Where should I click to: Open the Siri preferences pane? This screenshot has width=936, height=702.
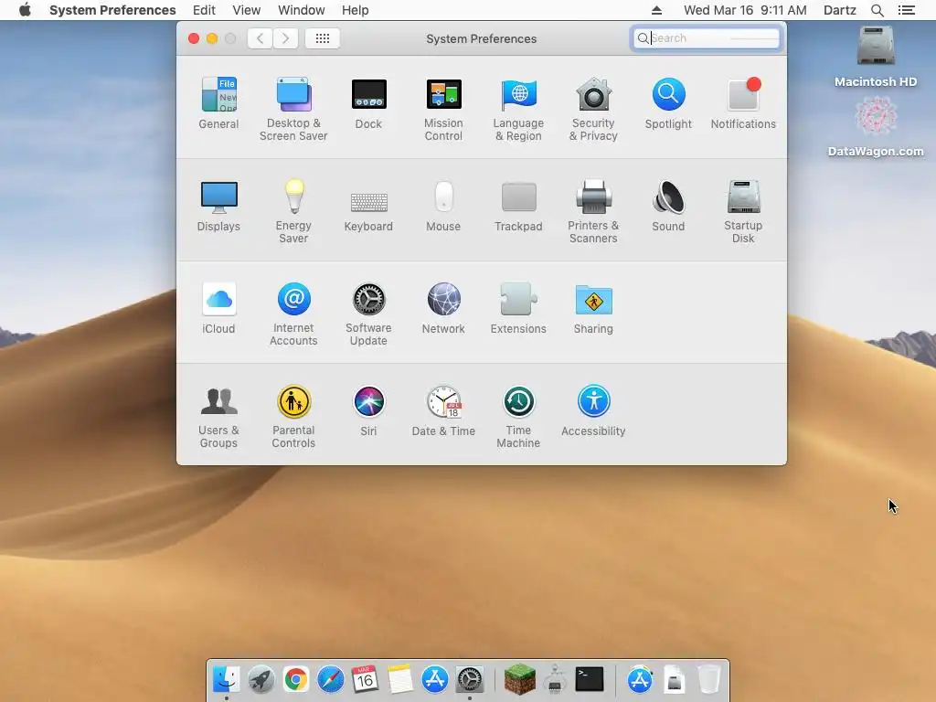368,410
